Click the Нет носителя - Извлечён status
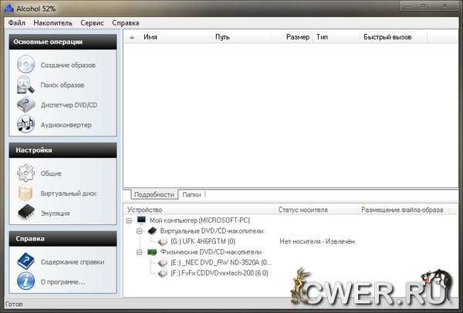Viewport: 463px width, 313px height. point(317,241)
